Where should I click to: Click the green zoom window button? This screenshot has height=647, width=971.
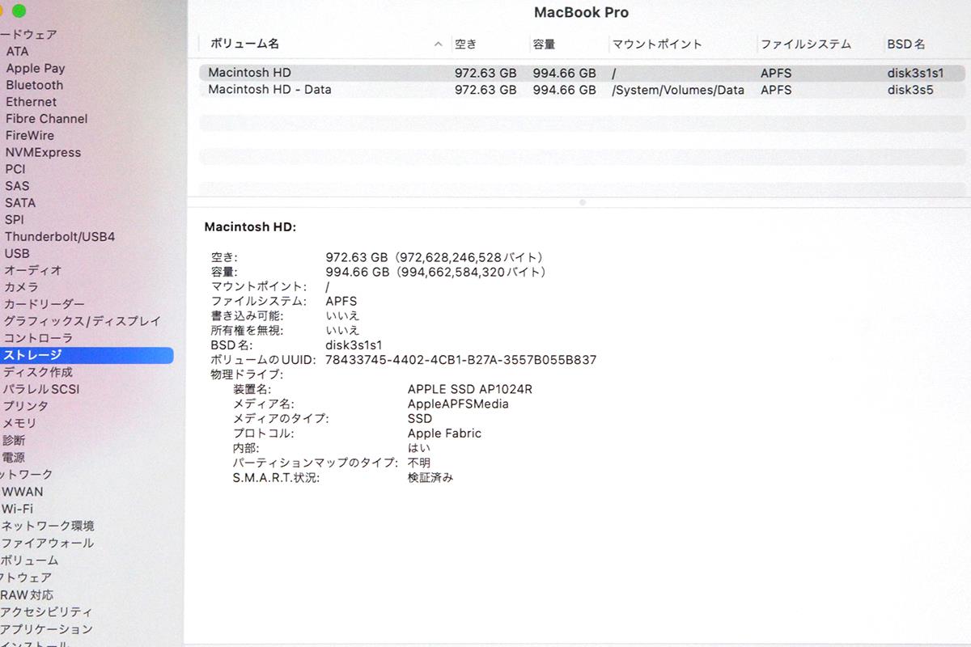click(19, 11)
